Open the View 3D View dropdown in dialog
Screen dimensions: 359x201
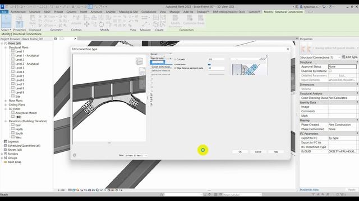[136, 155]
